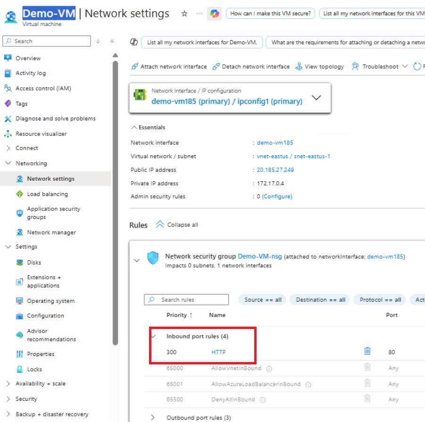Screen dimensions: 425x422
Task: Click the Troubleshoot icon
Action: tap(355, 67)
